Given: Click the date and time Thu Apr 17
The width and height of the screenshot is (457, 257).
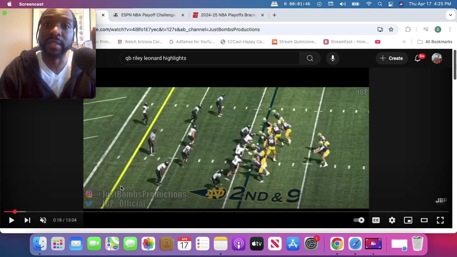Looking at the screenshot, I should click(430, 4).
